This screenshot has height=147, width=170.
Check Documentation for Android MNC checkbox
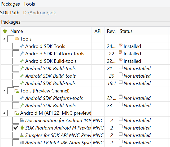[x=16, y=120]
